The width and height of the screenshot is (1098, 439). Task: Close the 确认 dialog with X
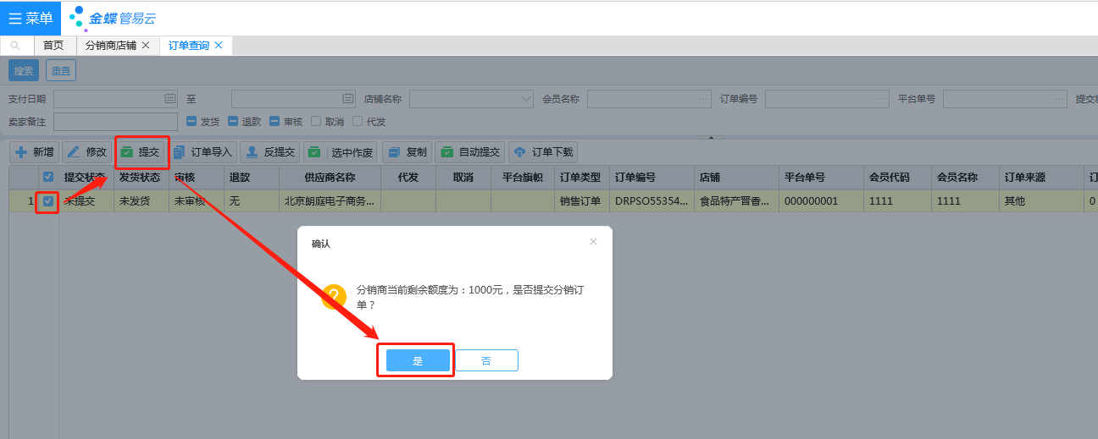coord(593,242)
